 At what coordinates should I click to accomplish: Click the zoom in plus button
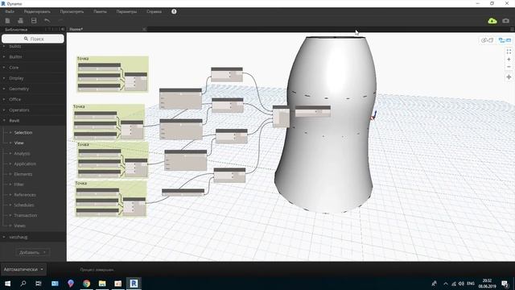pyautogui.click(x=509, y=60)
